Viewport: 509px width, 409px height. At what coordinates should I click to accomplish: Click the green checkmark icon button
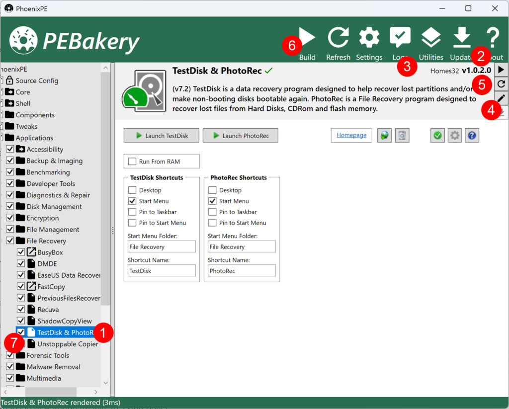(x=437, y=135)
